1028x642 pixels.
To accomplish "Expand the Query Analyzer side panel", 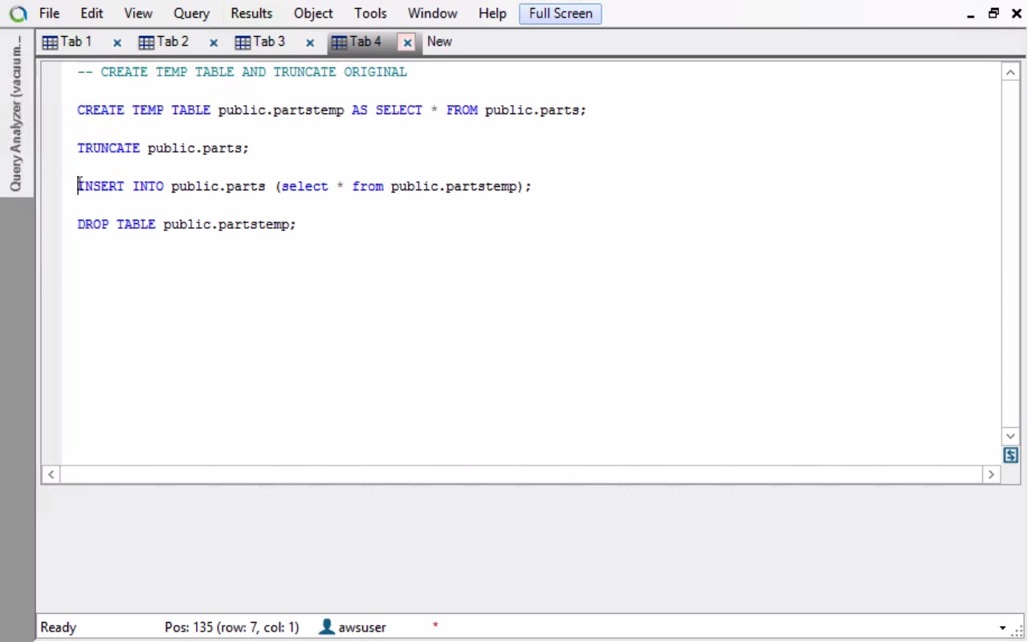I will (16, 112).
